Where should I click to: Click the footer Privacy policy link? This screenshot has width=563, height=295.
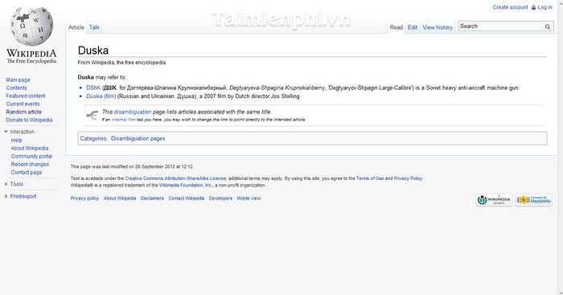[x=84, y=198]
